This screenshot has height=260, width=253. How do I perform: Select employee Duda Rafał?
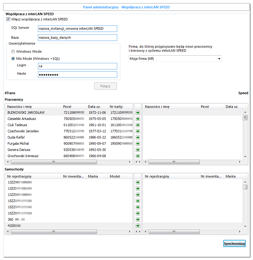69,137
